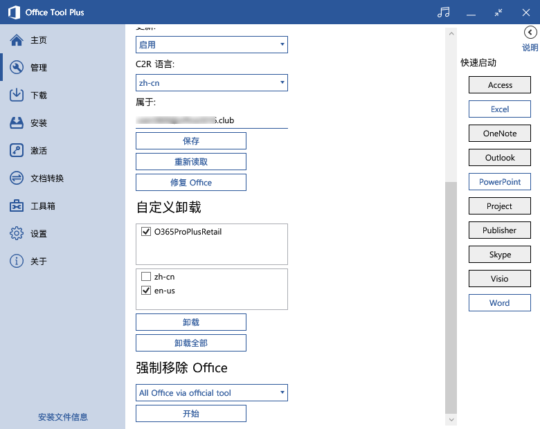The image size is (540, 429).
Task: Launch Access from quick start
Action: [x=500, y=84]
